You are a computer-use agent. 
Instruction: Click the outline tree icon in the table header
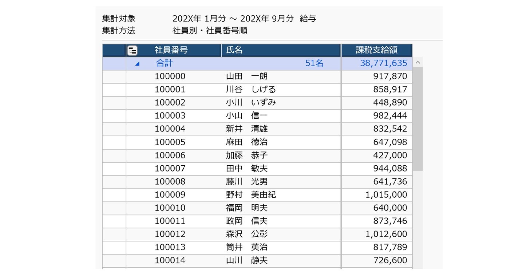click(132, 51)
